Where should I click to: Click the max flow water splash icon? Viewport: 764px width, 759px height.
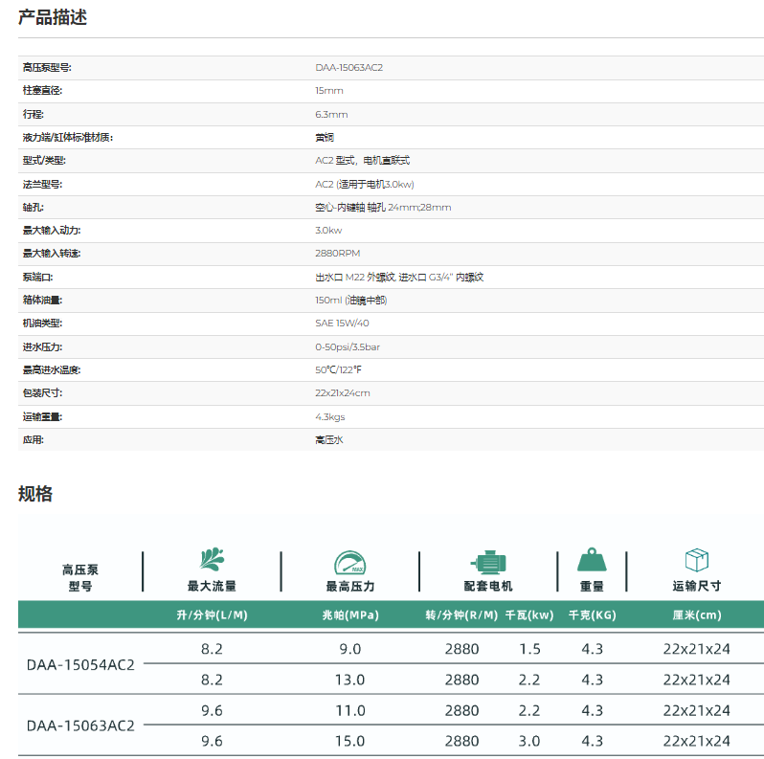point(212,560)
